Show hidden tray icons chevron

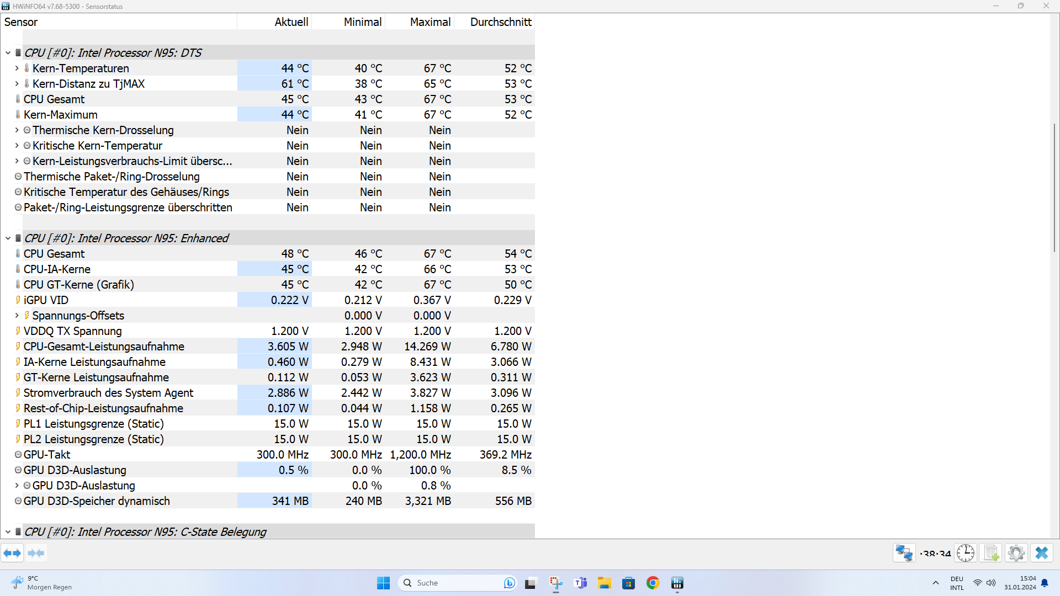point(935,583)
